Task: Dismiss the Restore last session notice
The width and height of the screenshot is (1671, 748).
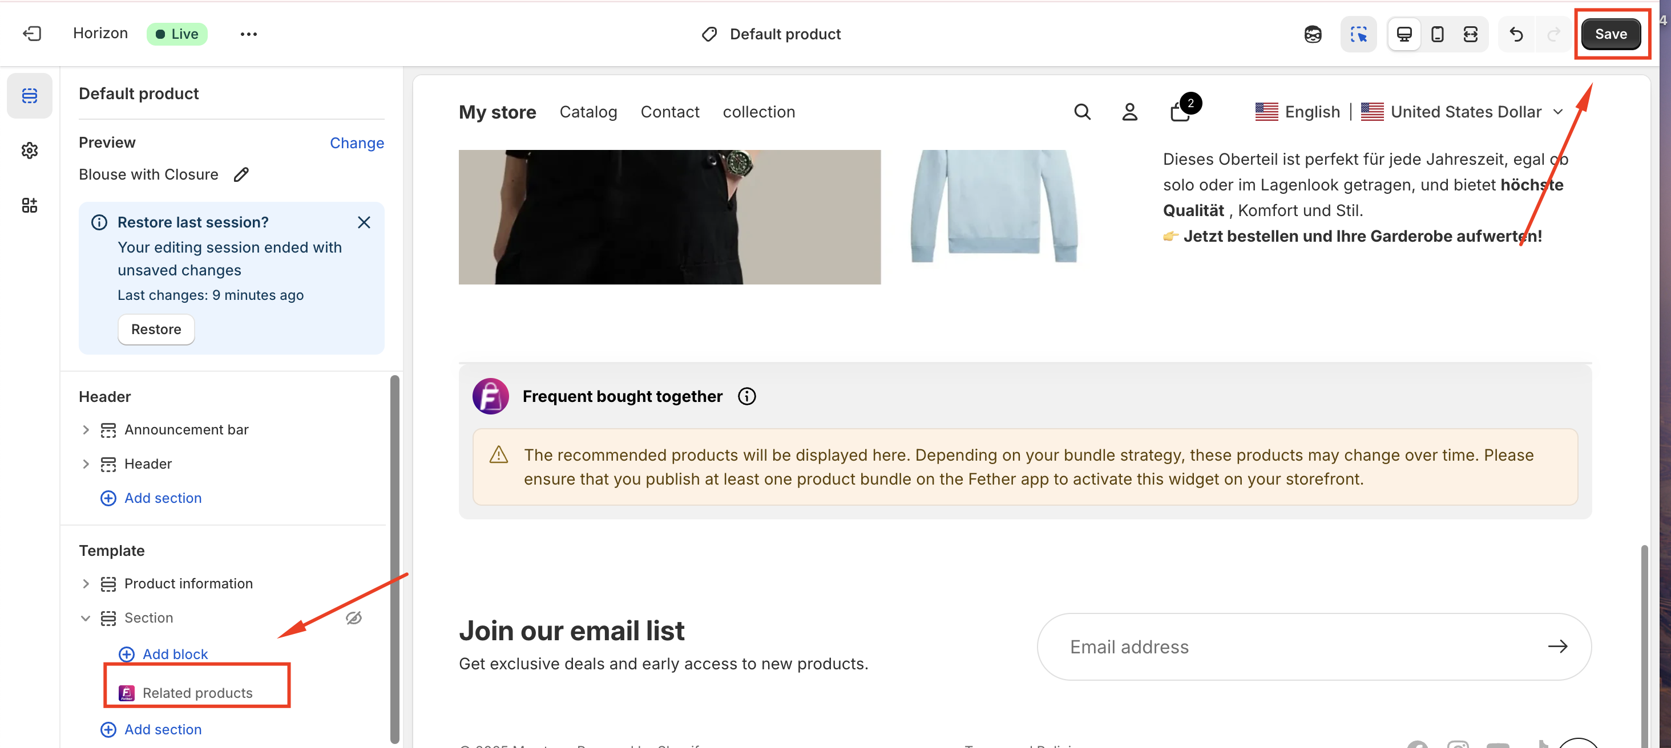Action: click(364, 222)
